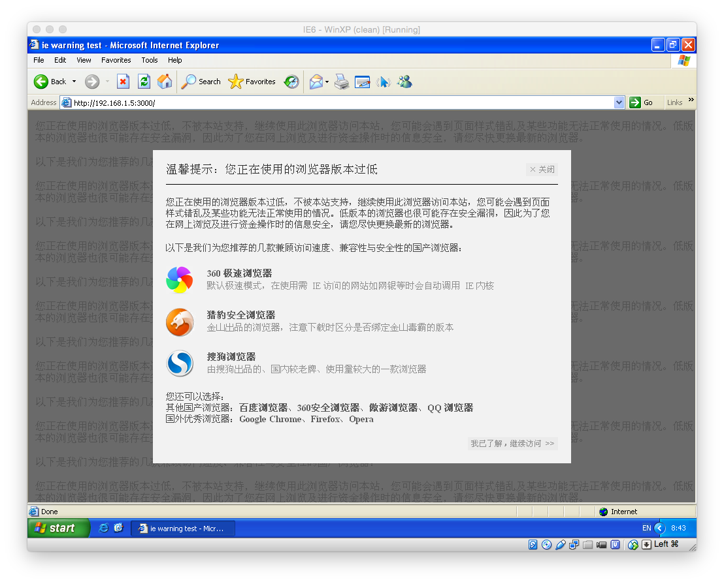The width and height of the screenshot is (724, 584).
Task: Click the 360 极速浏览器 colorful logo
Action: (180, 280)
